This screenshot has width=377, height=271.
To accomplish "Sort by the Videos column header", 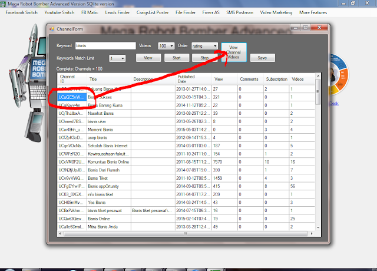I will tap(302, 79).
